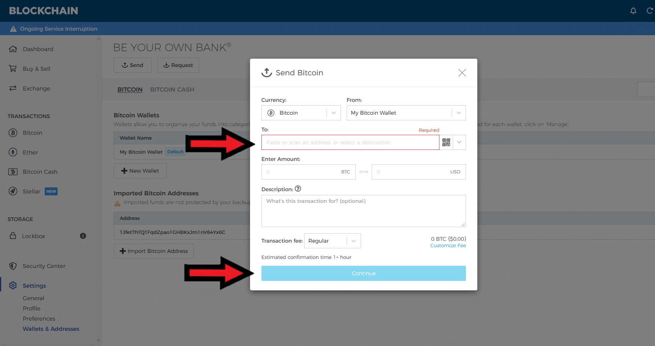Switch to the BITCOIN CASH tab
This screenshot has width=655, height=346.
(x=172, y=89)
